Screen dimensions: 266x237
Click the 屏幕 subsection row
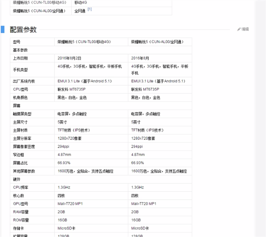pos(101,105)
